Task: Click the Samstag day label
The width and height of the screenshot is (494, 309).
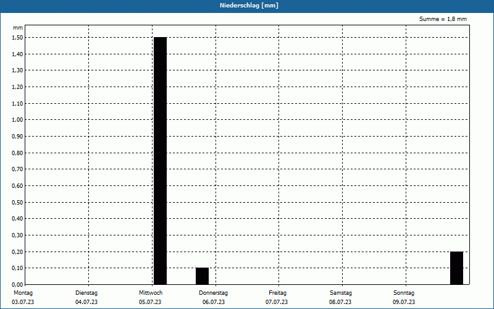Action: pyautogui.click(x=341, y=293)
